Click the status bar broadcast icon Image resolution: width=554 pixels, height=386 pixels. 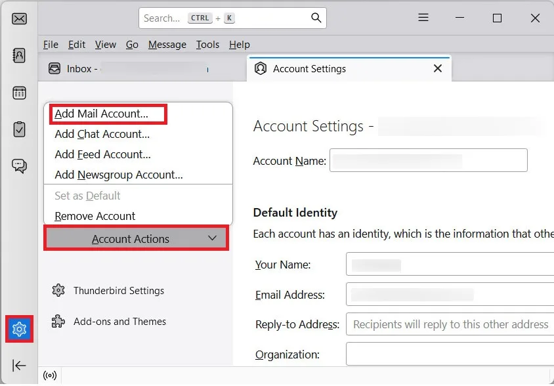pyautogui.click(x=51, y=375)
